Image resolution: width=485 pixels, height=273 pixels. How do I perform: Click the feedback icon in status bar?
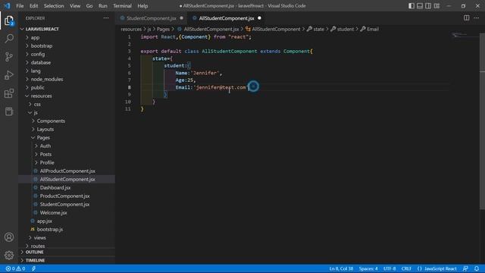click(465, 268)
